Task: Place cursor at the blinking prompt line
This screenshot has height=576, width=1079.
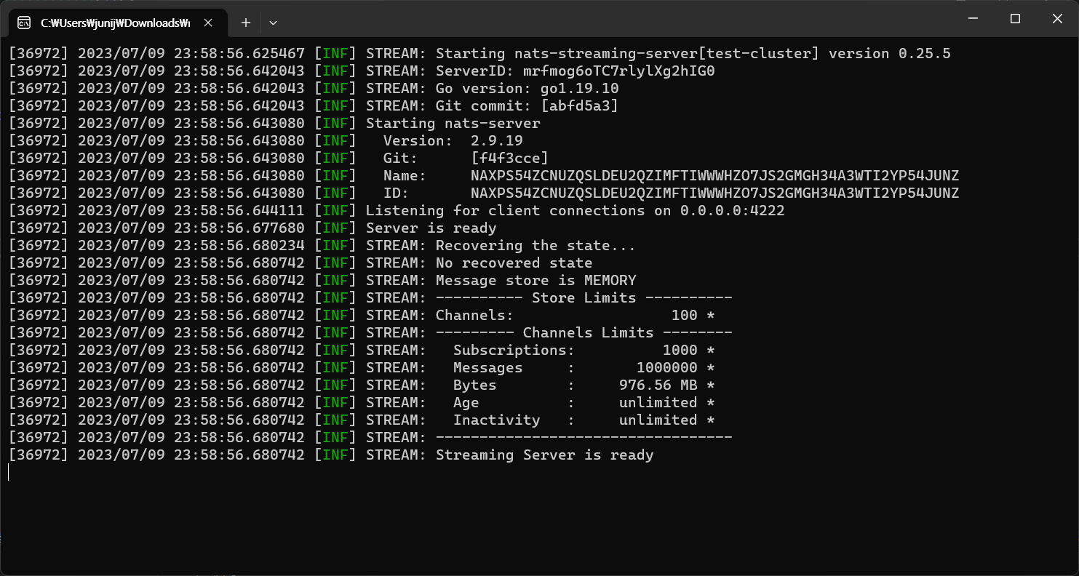Action: [x=9, y=473]
